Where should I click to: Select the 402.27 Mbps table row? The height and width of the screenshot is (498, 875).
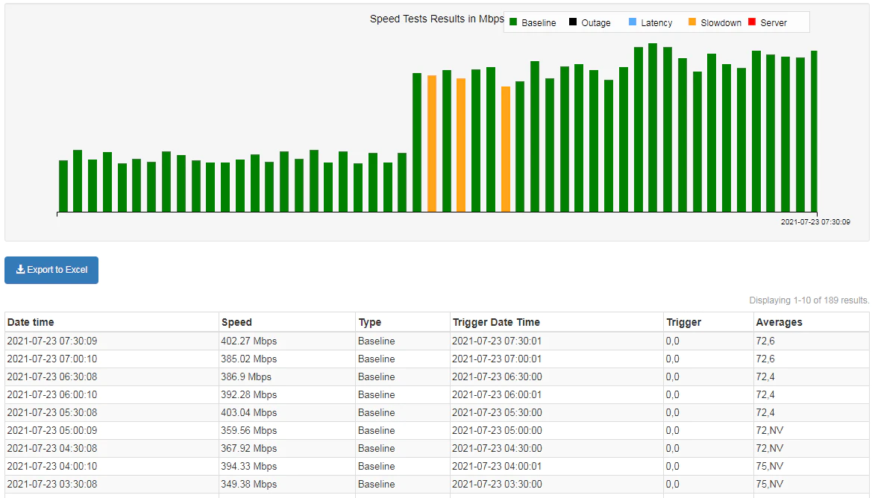tap(437, 341)
